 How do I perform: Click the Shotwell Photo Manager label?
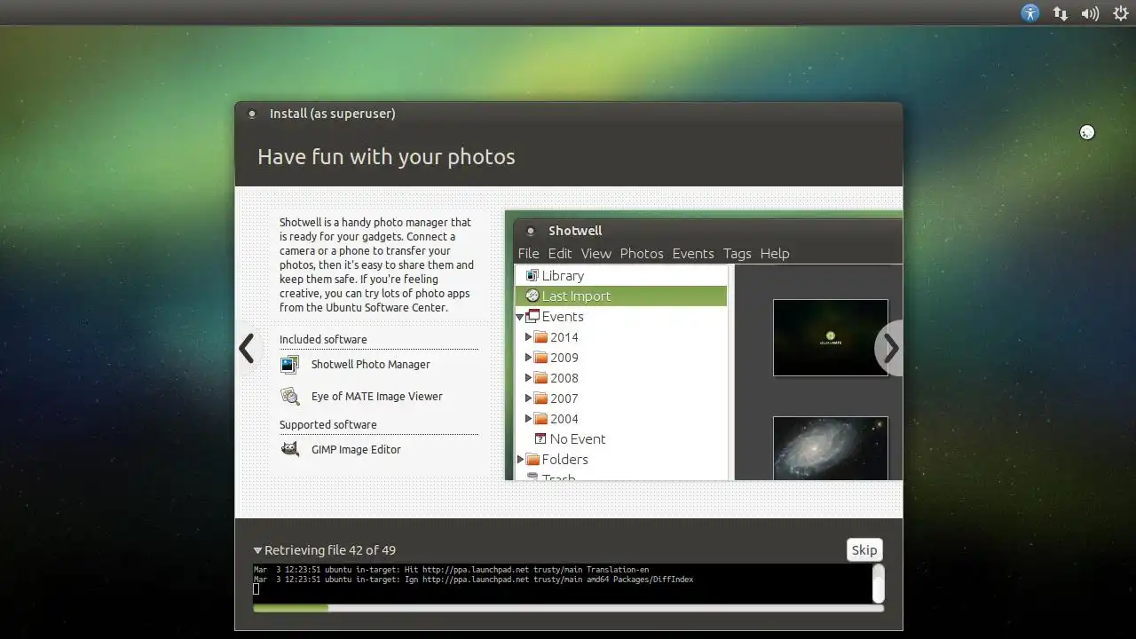(x=370, y=365)
